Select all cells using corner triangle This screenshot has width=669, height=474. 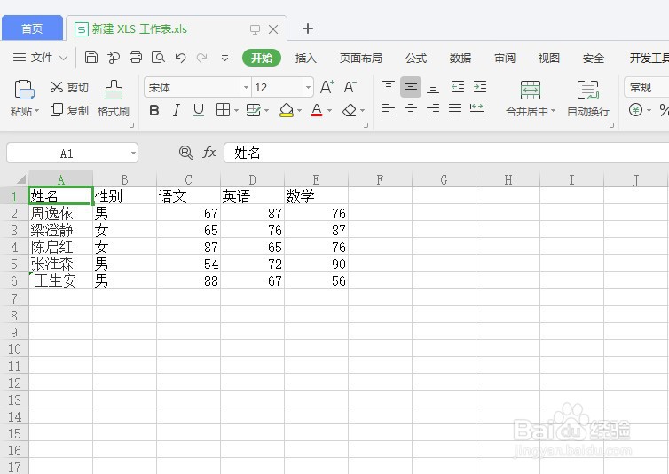click(20, 178)
